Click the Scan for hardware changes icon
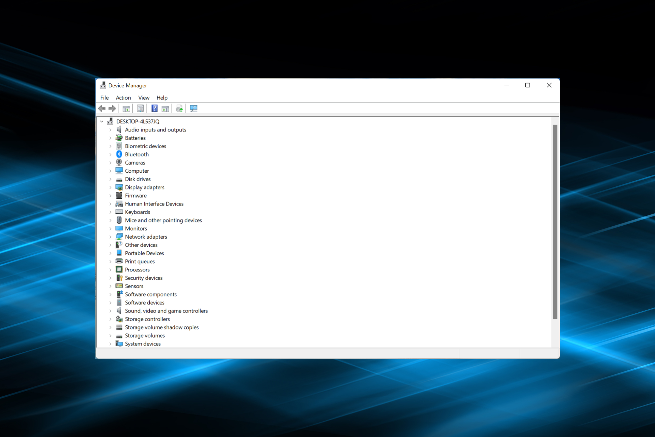 [x=193, y=108]
